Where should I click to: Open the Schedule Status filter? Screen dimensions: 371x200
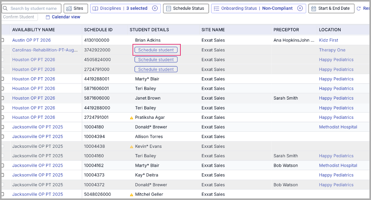186,9
